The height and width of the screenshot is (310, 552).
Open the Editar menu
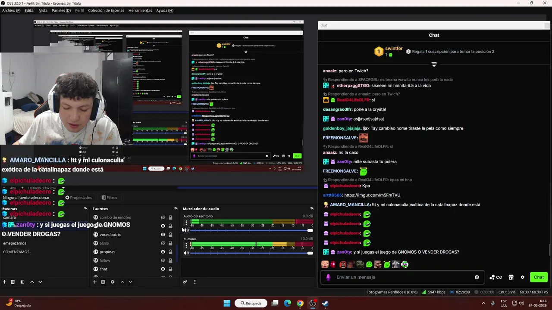pyautogui.click(x=30, y=10)
